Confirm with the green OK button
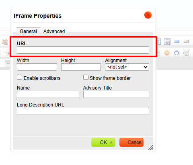The image size is (193, 165). point(103,142)
